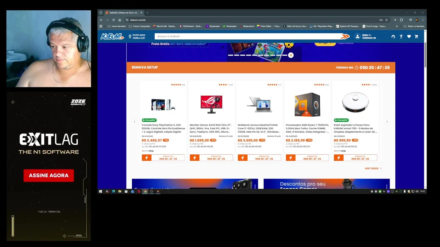Viewport: 440px width, 247px height.
Task: Submit search with the orange arrows icon
Action: [345, 36]
